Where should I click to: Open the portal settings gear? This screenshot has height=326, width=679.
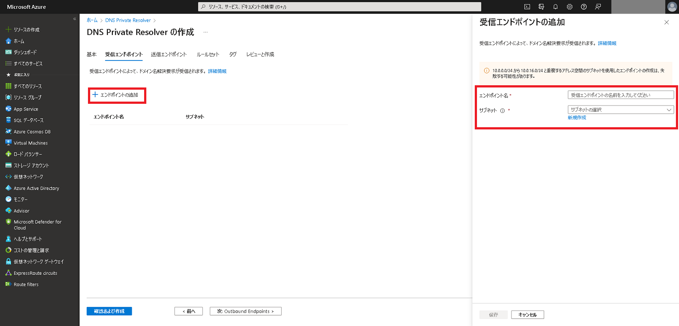point(569,7)
